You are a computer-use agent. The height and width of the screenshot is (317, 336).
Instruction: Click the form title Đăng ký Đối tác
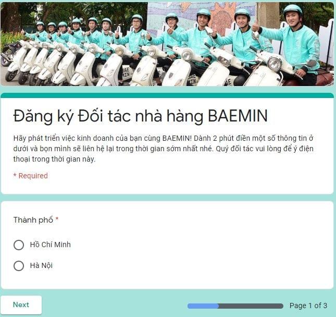pos(140,116)
